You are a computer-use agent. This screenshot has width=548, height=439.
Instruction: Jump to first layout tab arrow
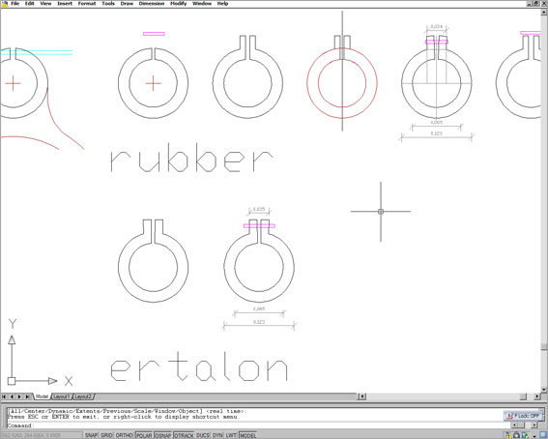click(4, 396)
